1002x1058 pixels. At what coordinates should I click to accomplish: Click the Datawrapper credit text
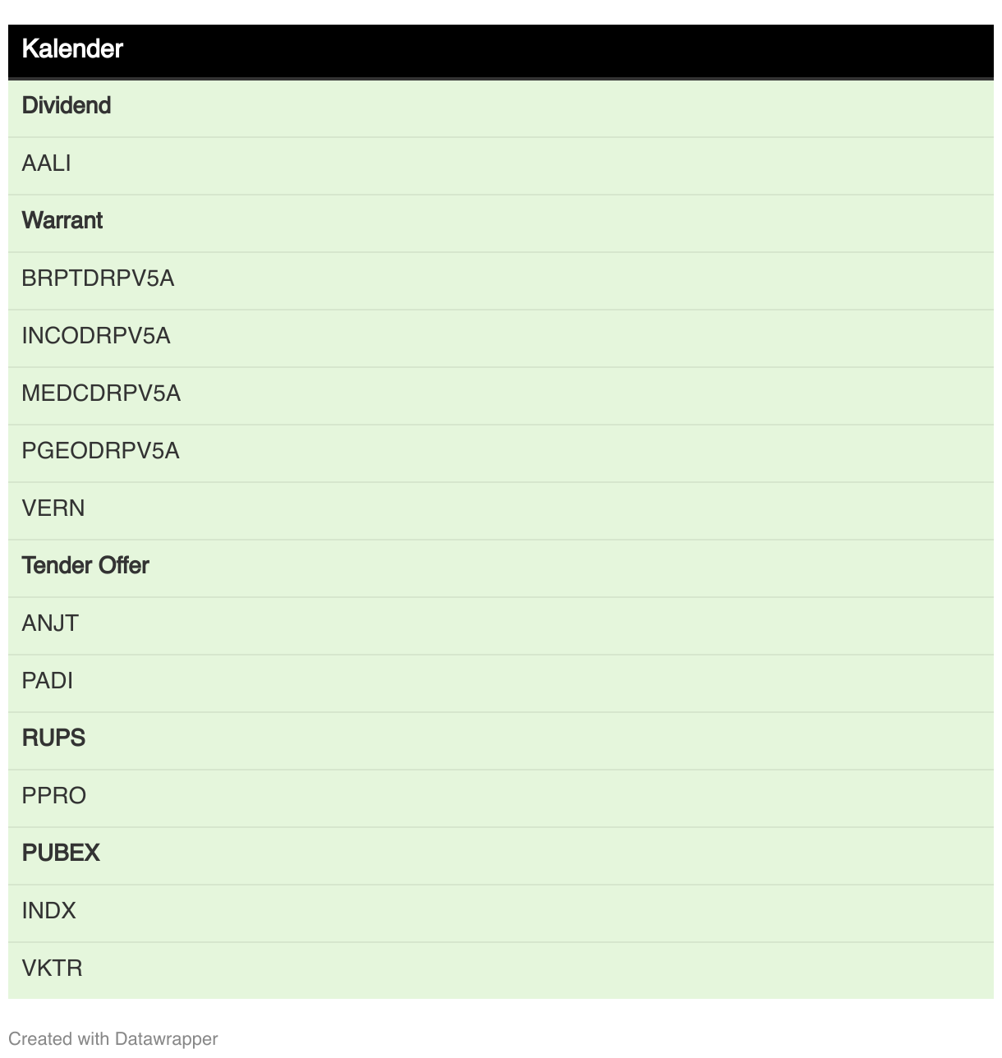coord(166,1039)
